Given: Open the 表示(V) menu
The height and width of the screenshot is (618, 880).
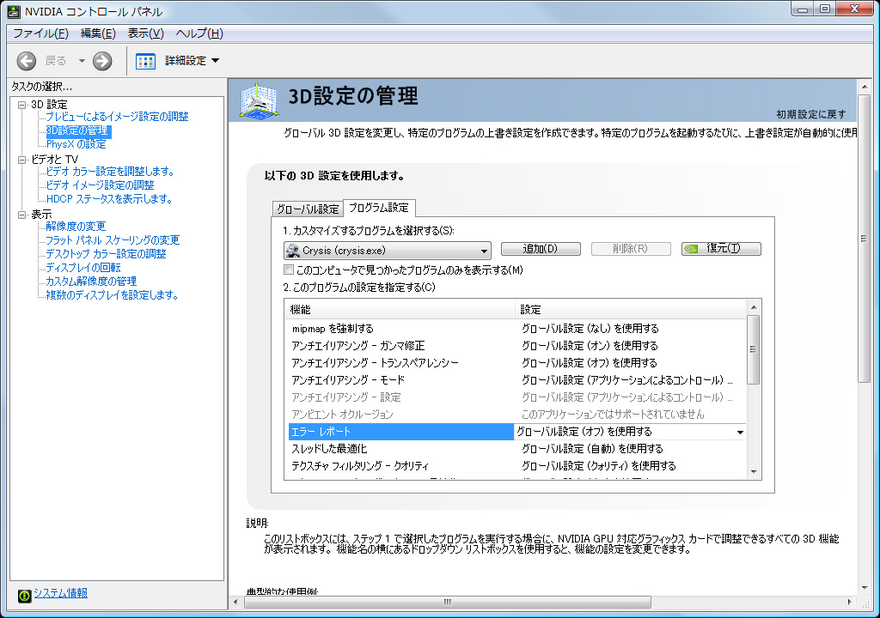Looking at the screenshot, I should (x=146, y=33).
